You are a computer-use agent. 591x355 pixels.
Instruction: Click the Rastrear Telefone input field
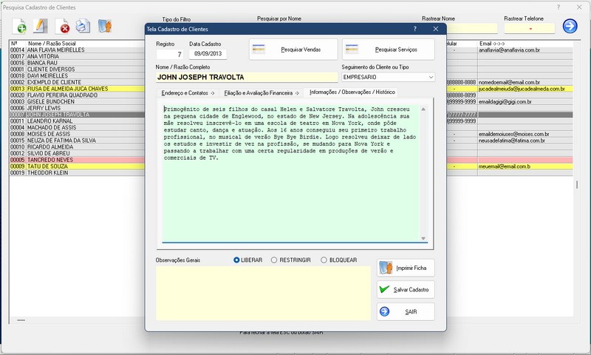click(530, 28)
